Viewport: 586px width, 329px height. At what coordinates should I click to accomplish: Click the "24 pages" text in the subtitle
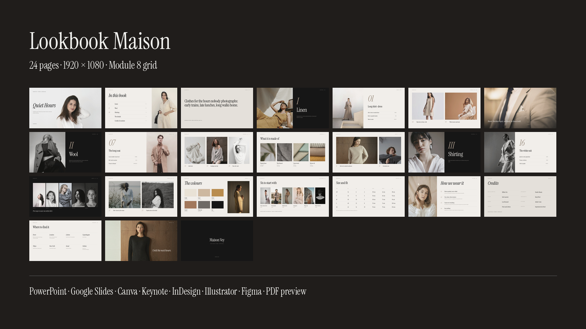coord(44,65)
